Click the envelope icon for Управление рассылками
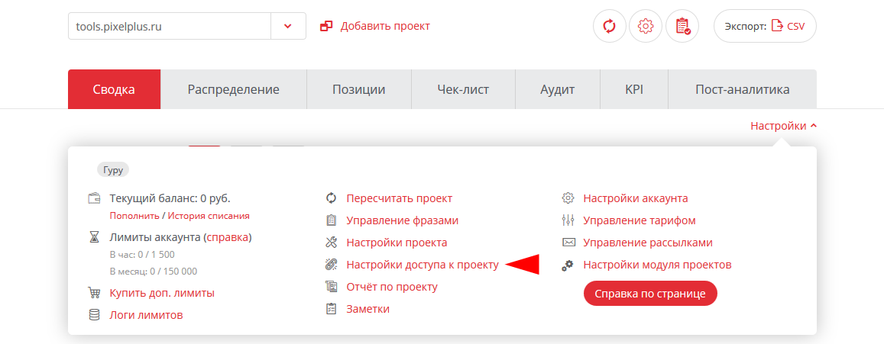This screenshot has width=884, height=344. (x=568, y=243)
